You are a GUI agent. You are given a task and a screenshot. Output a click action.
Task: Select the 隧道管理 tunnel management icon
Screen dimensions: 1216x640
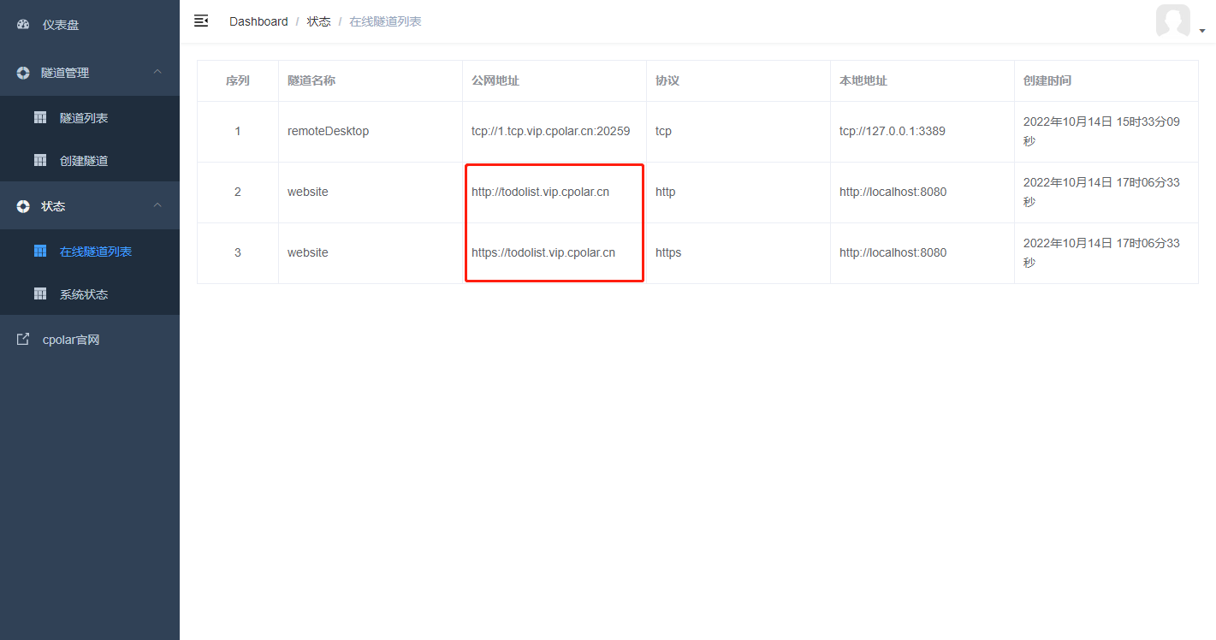22,73
